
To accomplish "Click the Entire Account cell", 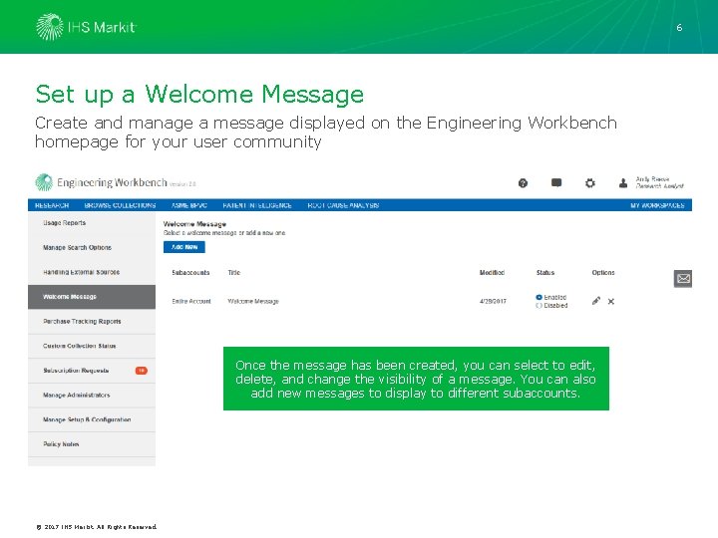I will [191, 302].
